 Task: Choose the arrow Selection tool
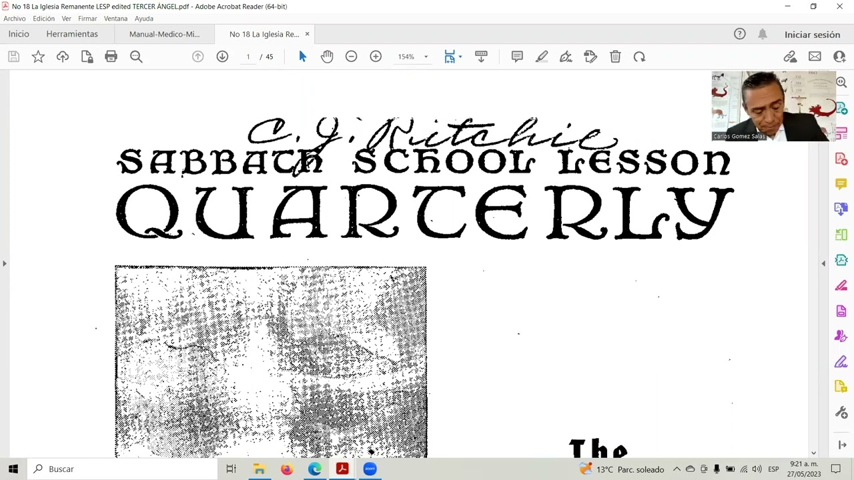(302, 57)
